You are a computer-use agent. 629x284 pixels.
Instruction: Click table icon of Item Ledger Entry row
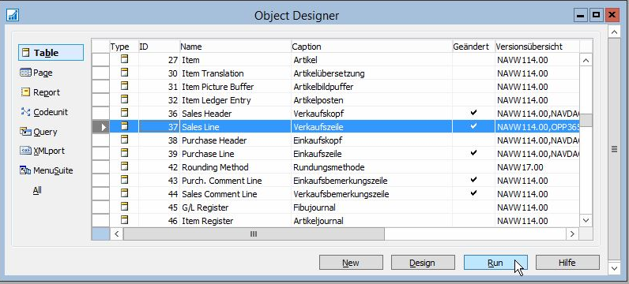pyautogui.click(x=125, y=99)
